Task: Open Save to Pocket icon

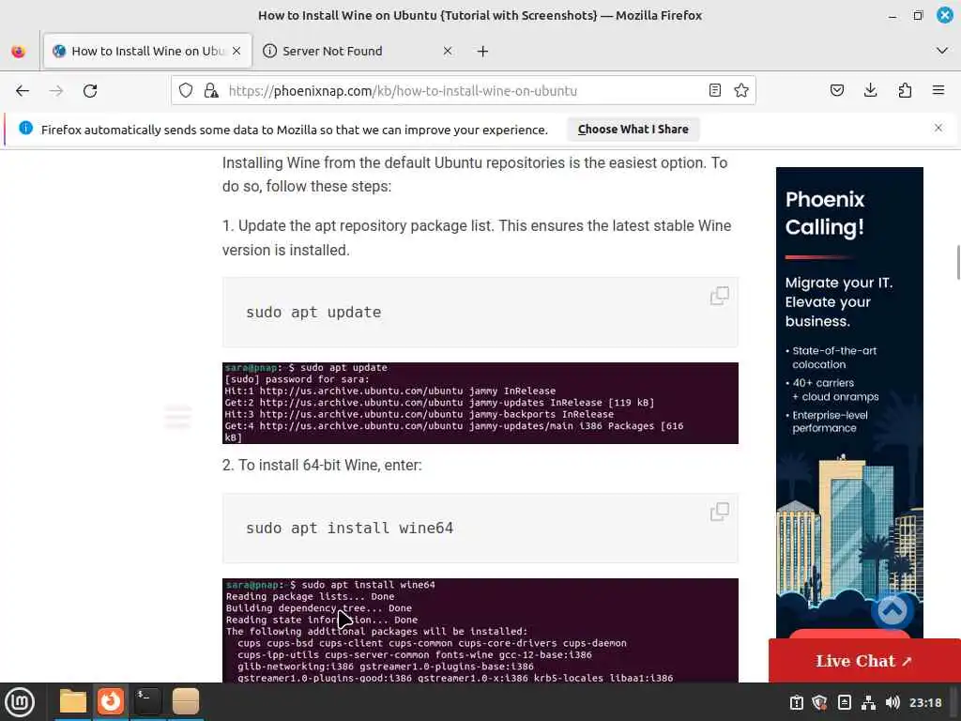Action: tap(836, 91)
